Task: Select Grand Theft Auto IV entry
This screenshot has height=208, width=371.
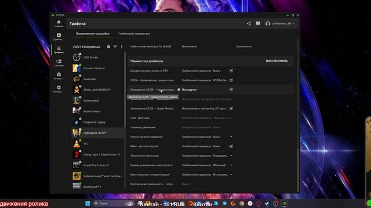Action: [x=98, y=165]
